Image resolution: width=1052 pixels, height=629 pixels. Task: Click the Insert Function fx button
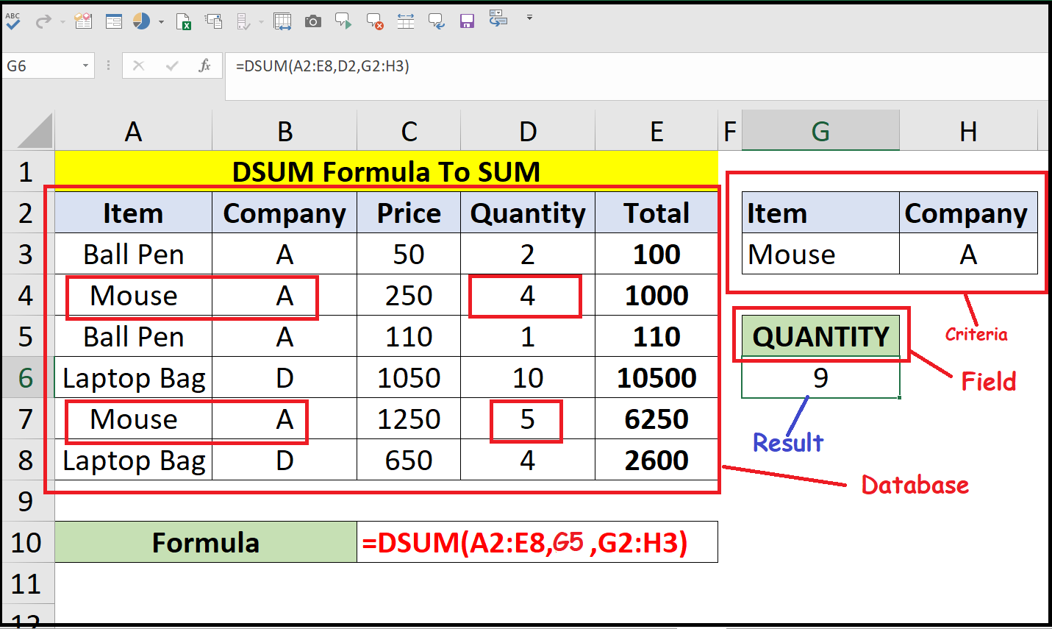[x=203, y=65]
